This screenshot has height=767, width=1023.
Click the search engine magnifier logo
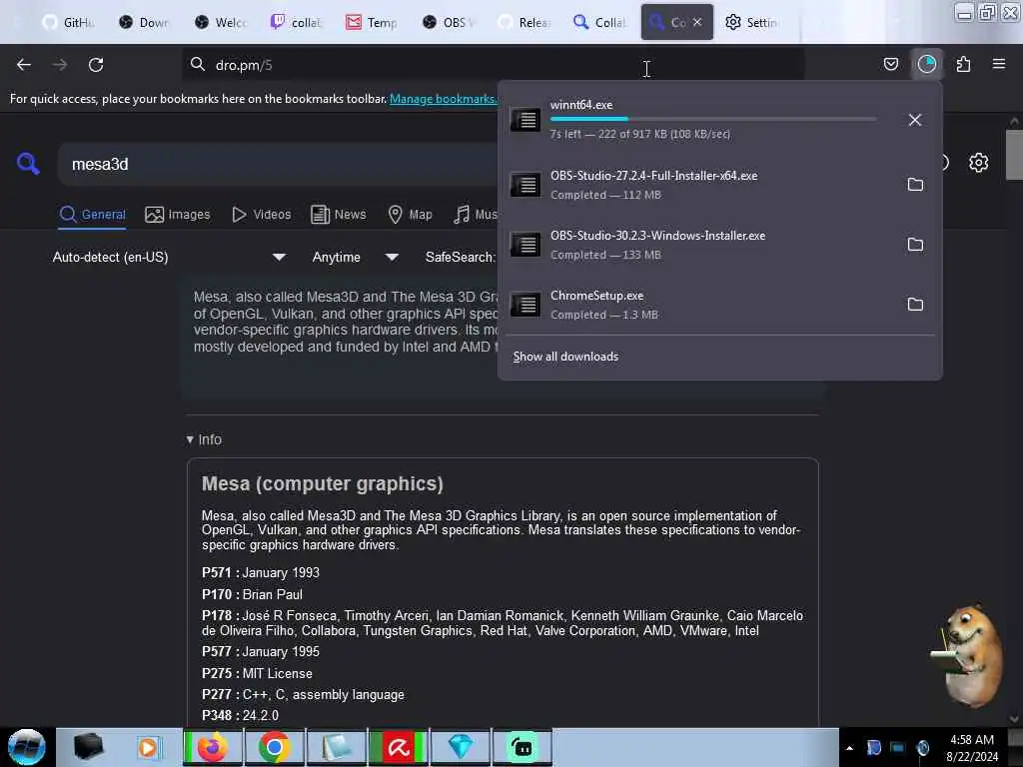28,163
